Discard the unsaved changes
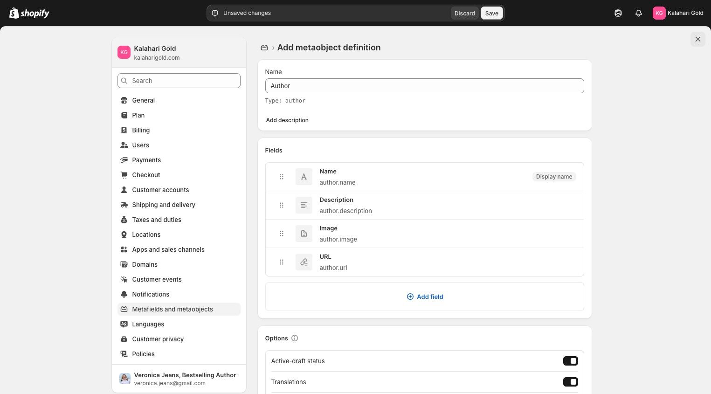 point(464,13)
